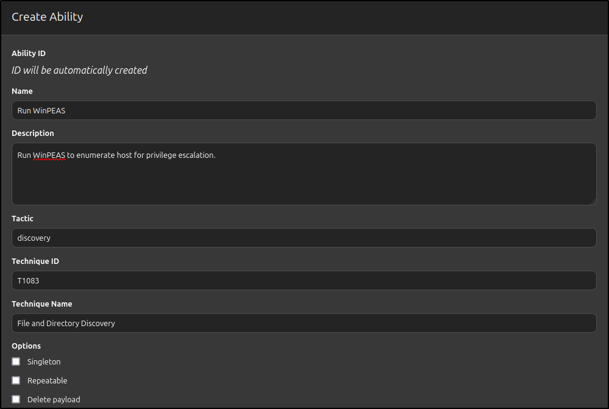Click the resize grip on Description textarea

pos(593,201)
